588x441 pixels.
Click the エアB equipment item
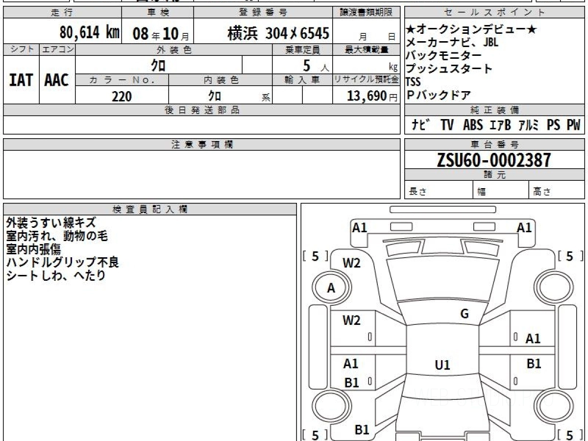pyautogui.click(x=500, y=125)
